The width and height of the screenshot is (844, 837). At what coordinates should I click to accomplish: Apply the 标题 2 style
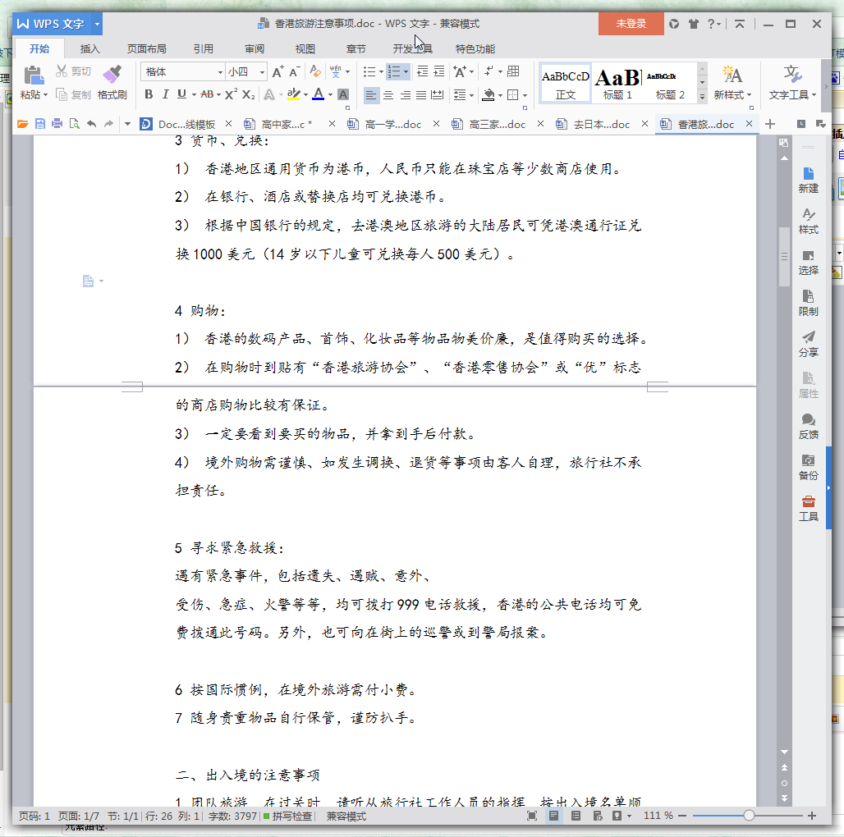tap(670, 83)
